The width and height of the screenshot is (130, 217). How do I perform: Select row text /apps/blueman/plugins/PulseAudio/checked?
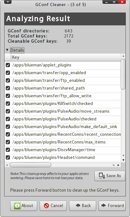click(54, 119)
